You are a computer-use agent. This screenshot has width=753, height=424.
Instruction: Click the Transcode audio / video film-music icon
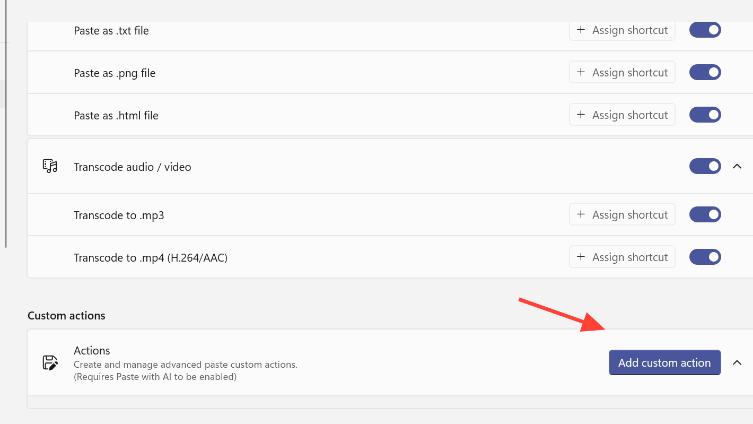(50, 167)
